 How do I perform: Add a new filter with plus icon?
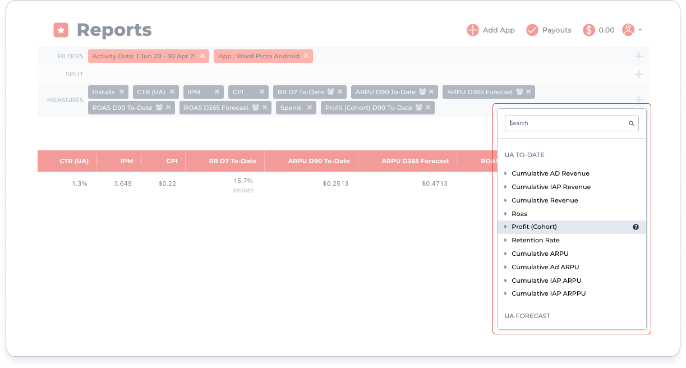click(x=638, y=56)
